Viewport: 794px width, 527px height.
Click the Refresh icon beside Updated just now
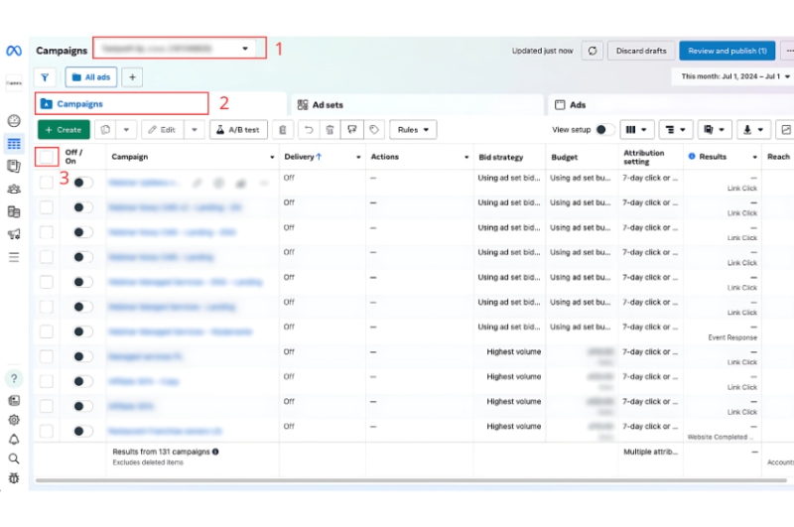click(592, 51)
